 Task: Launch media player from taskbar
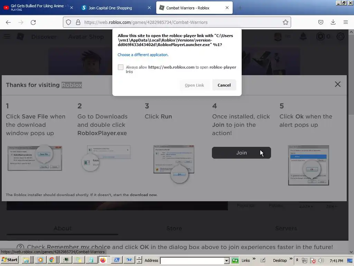pyautogui.click(x=40, y=260)
